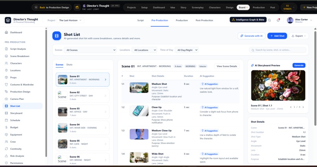The image size is (317, 167).
Task: Click Back to Production Design
Action: click(x=52, y=7)
